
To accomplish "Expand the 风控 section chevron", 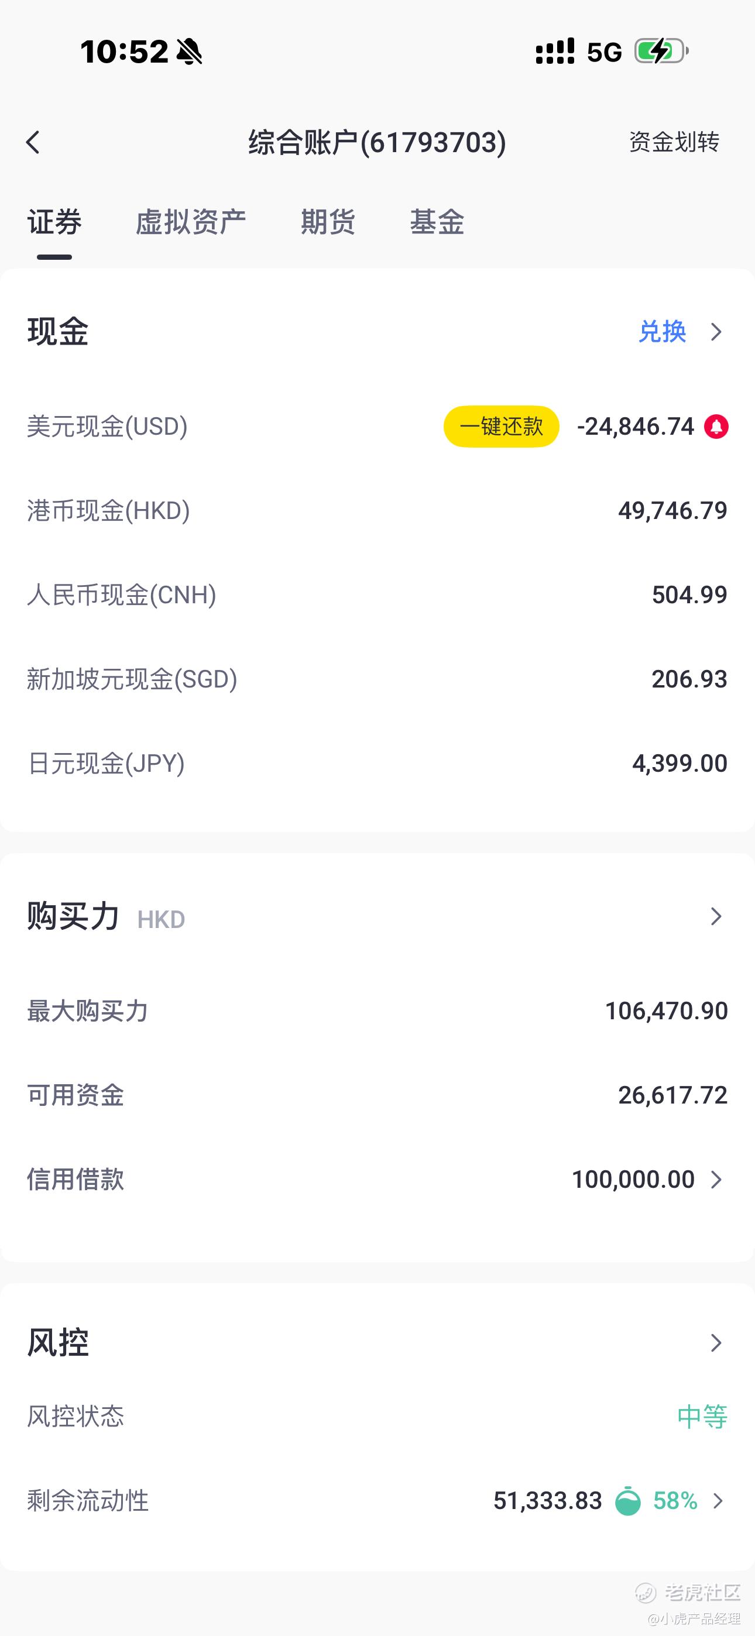I will click(x=716, y=1343).
